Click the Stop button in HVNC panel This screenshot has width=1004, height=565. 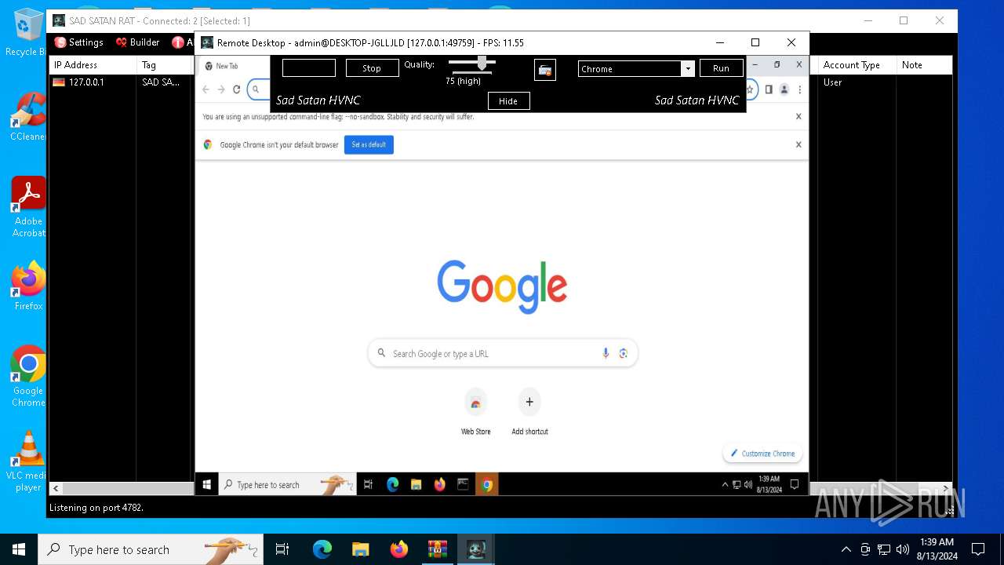pyautogui.click(x=372, y=68)
